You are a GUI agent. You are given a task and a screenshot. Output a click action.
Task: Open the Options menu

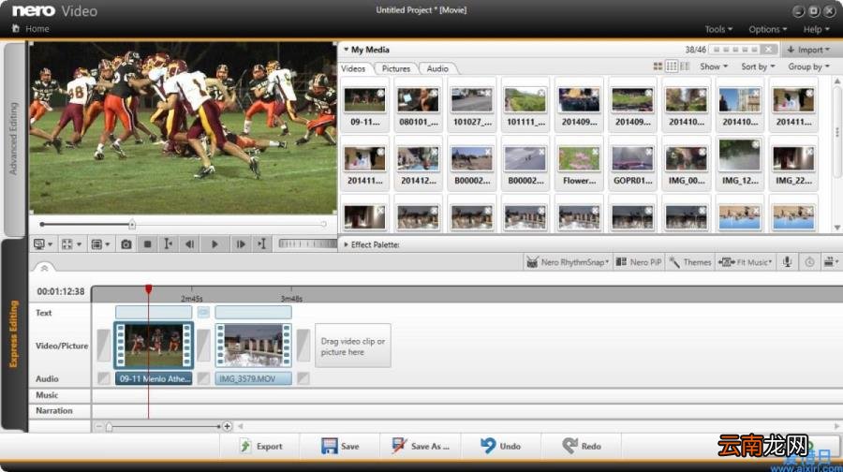pyautogui.click(x=768, y=30)
